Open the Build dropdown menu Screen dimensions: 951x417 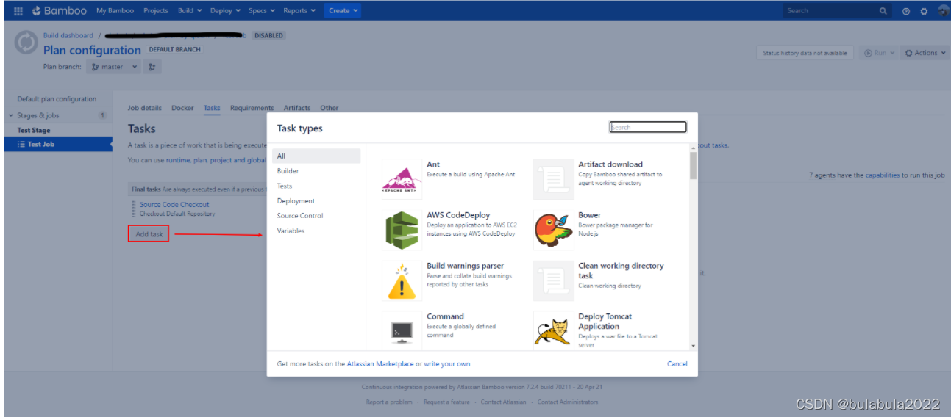coord(189,11)
